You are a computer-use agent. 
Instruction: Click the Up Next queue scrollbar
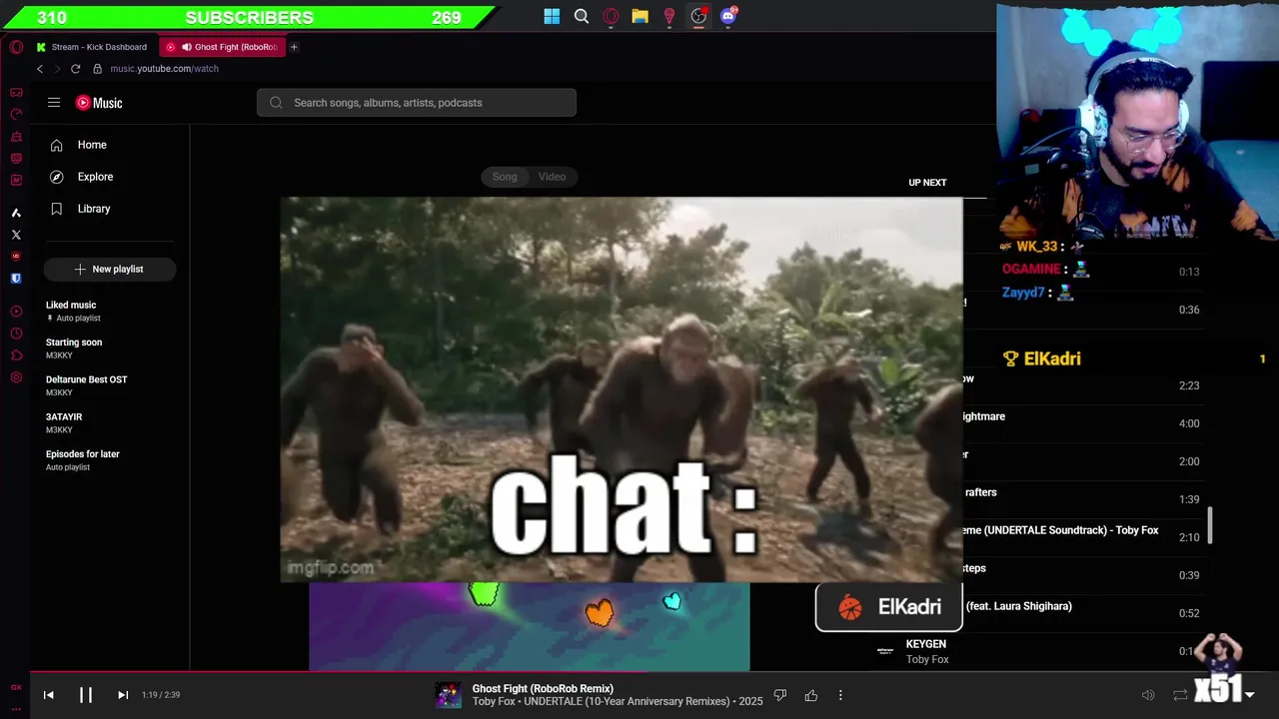pos(1211,525)
